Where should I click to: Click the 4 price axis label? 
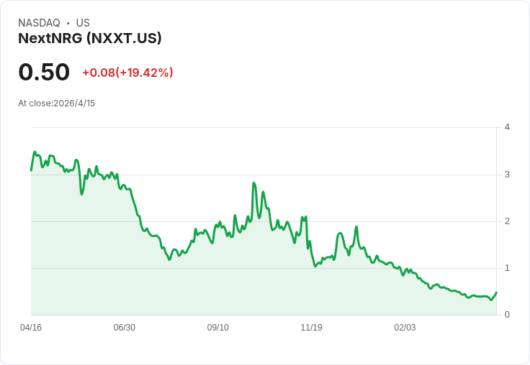pos(507,127)
